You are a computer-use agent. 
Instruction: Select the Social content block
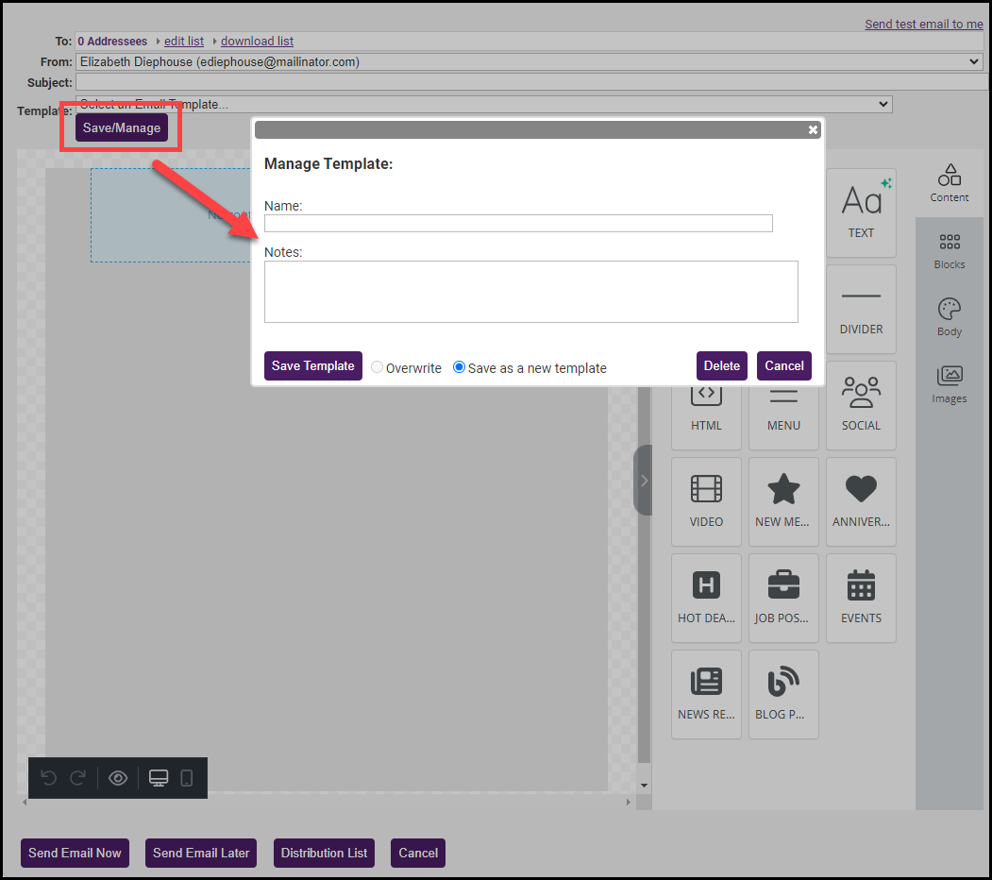(861, 405)
